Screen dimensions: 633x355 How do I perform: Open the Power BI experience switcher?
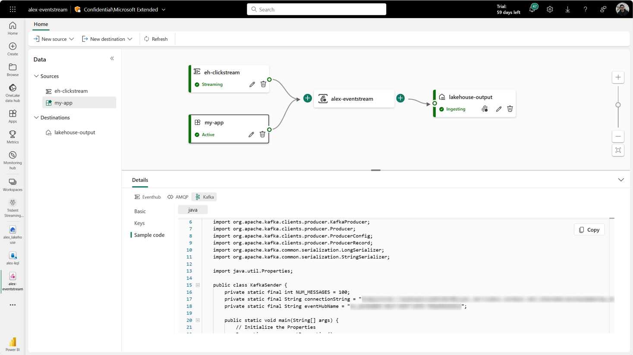point(13,344)
